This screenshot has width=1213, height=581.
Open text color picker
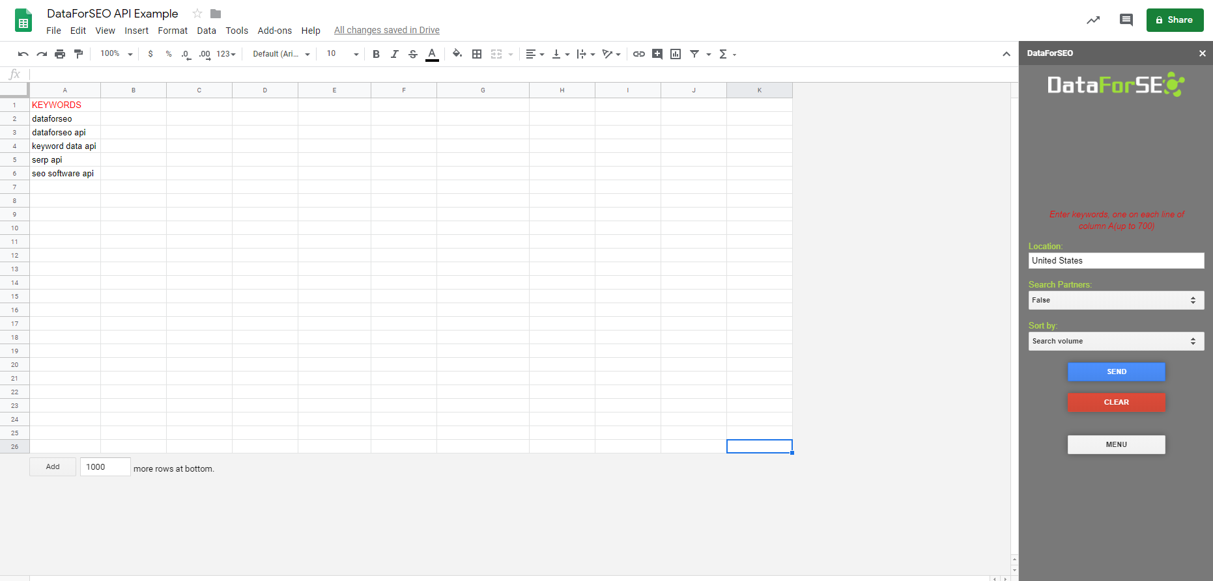[431, 54]
